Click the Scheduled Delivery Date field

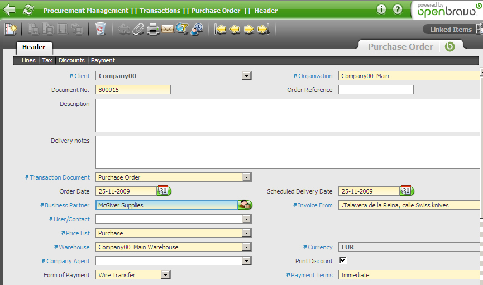click(369, 191)
